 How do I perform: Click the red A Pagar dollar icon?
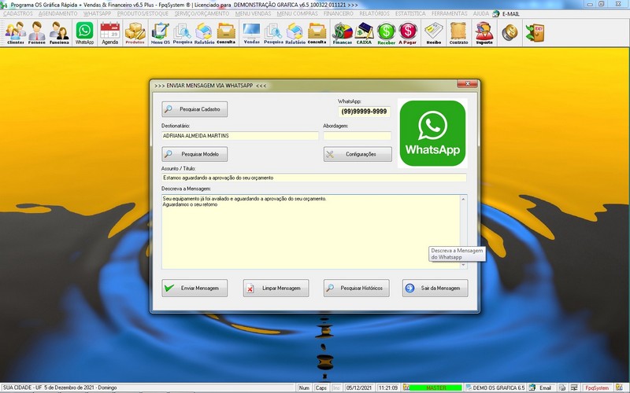(407, 33)
